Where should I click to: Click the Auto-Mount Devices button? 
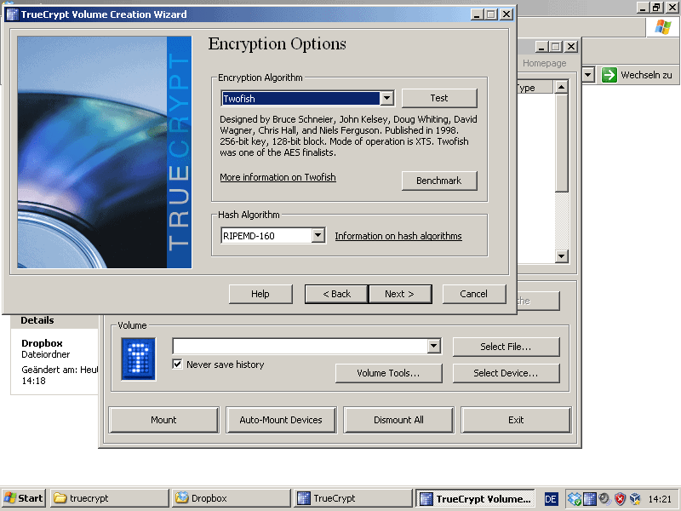click(281, 420)
